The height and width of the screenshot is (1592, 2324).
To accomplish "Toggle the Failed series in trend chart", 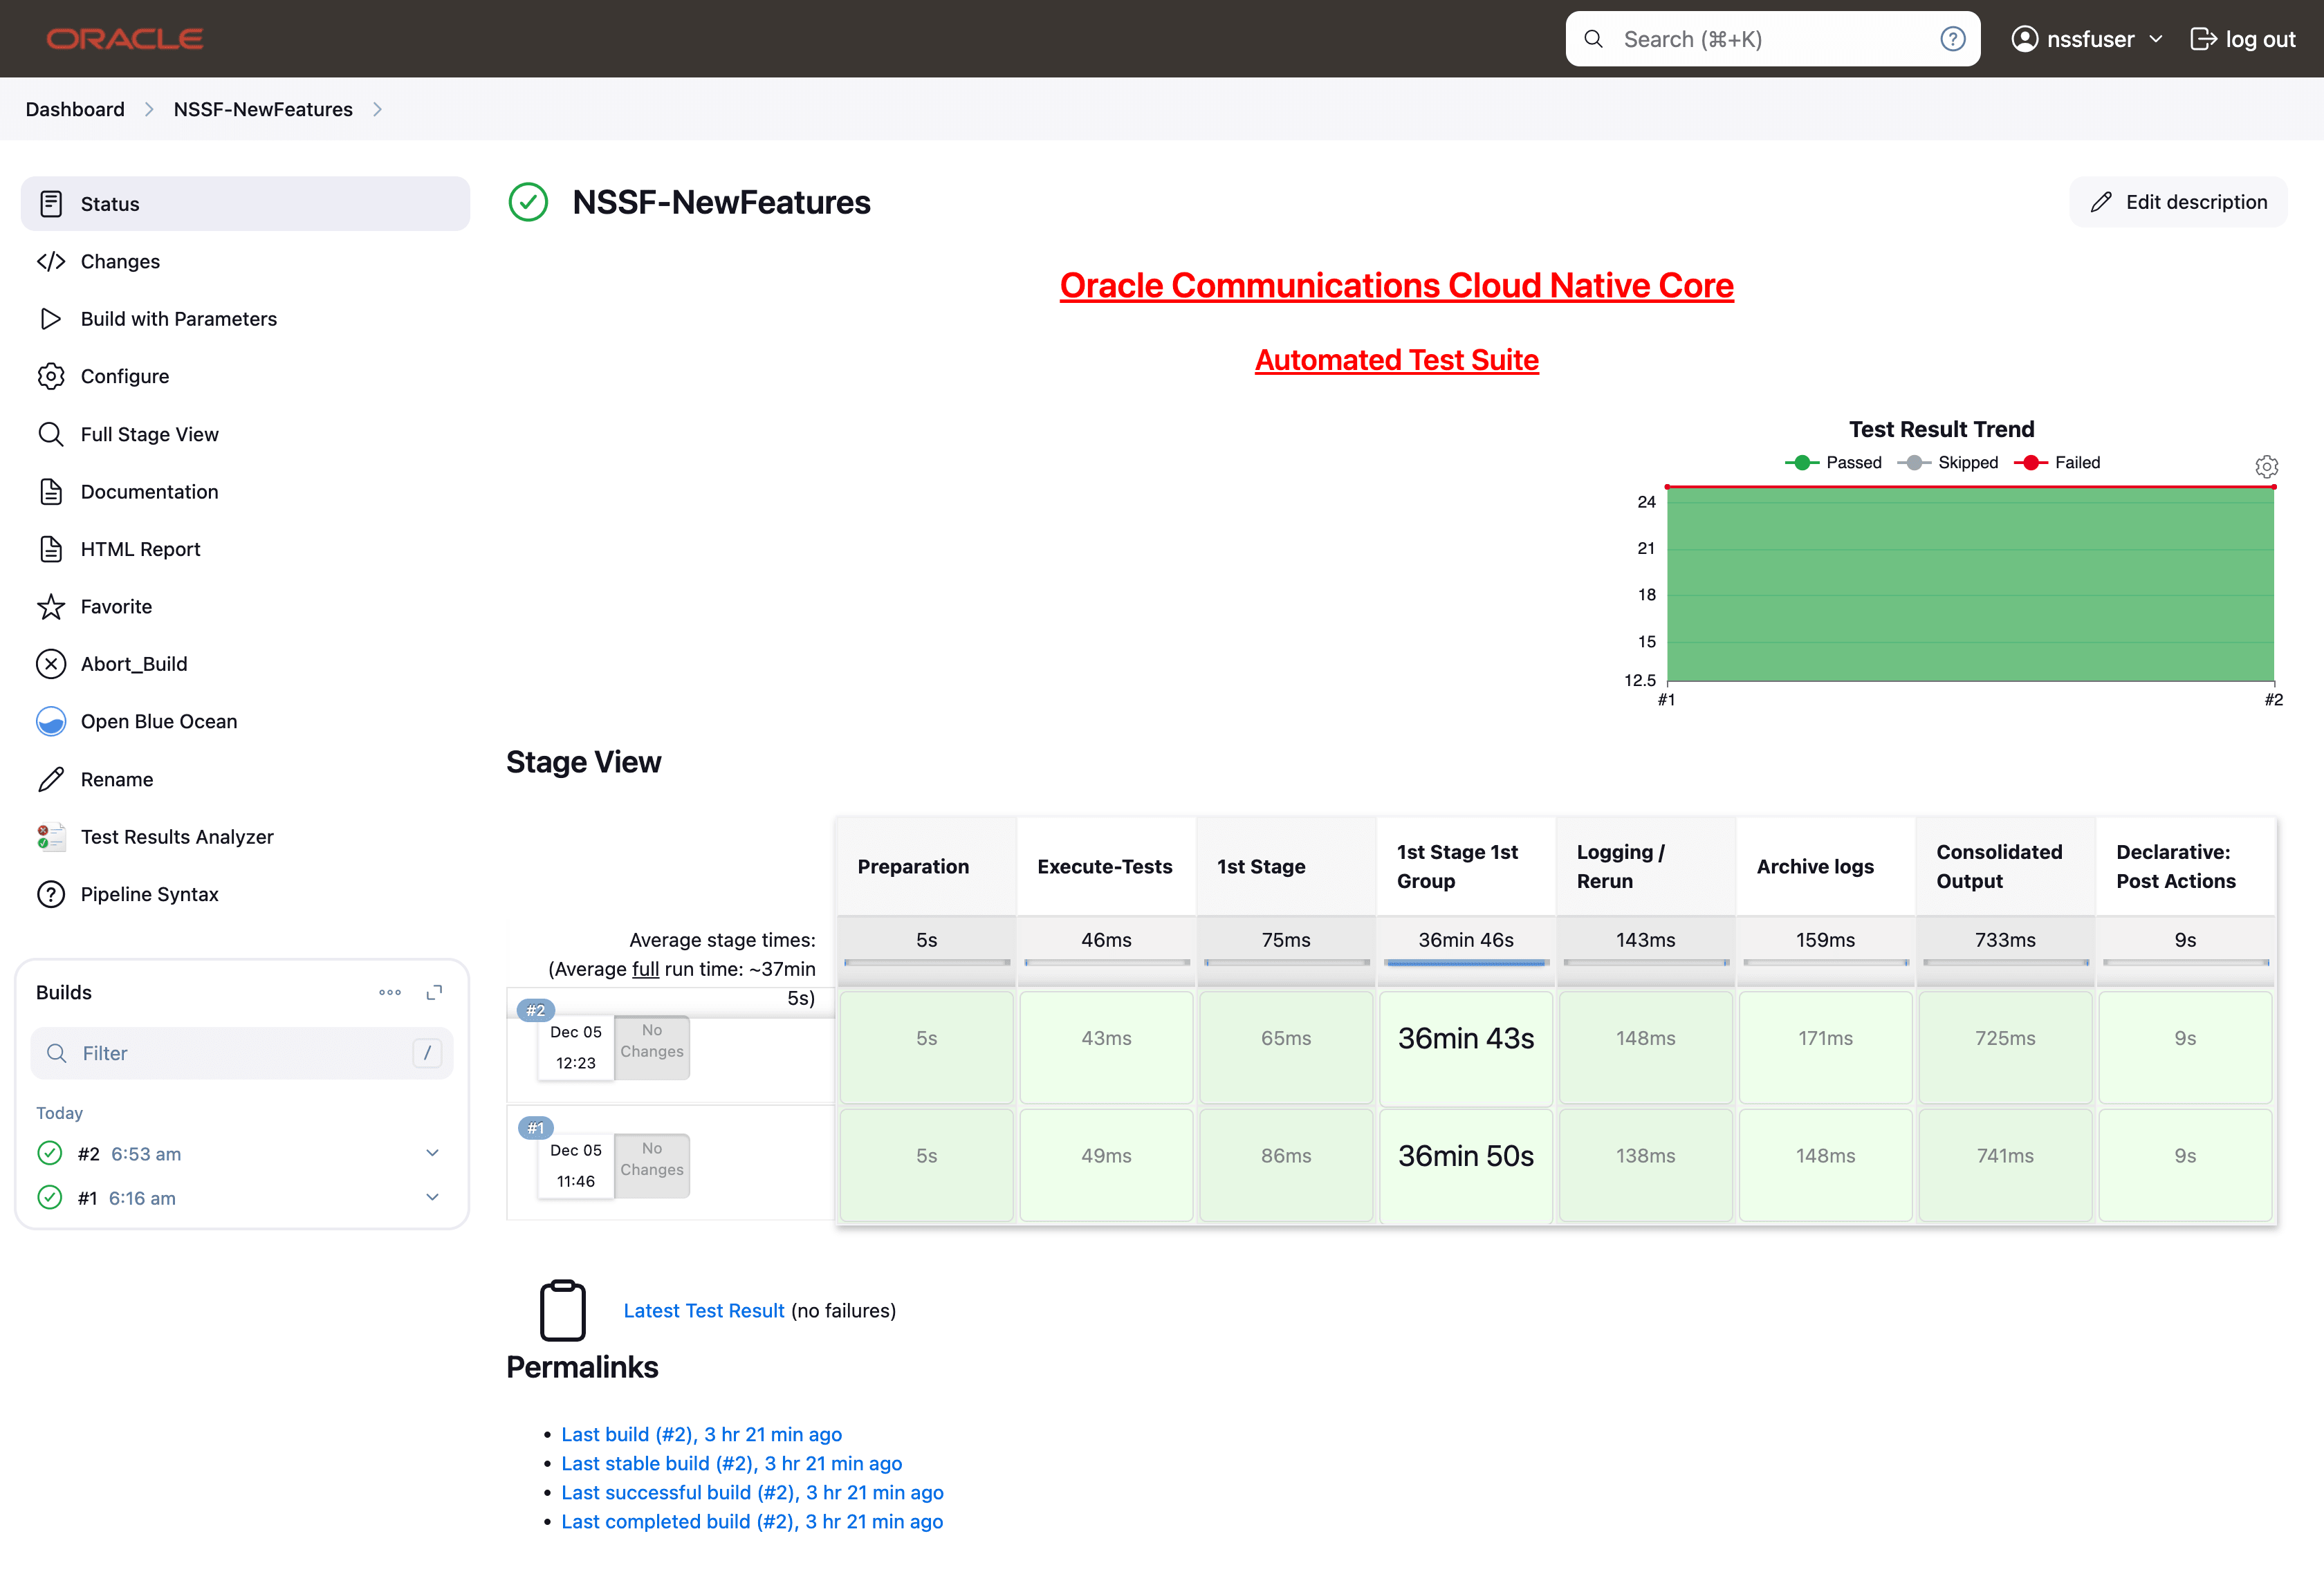I will [x=2057, y=462].
